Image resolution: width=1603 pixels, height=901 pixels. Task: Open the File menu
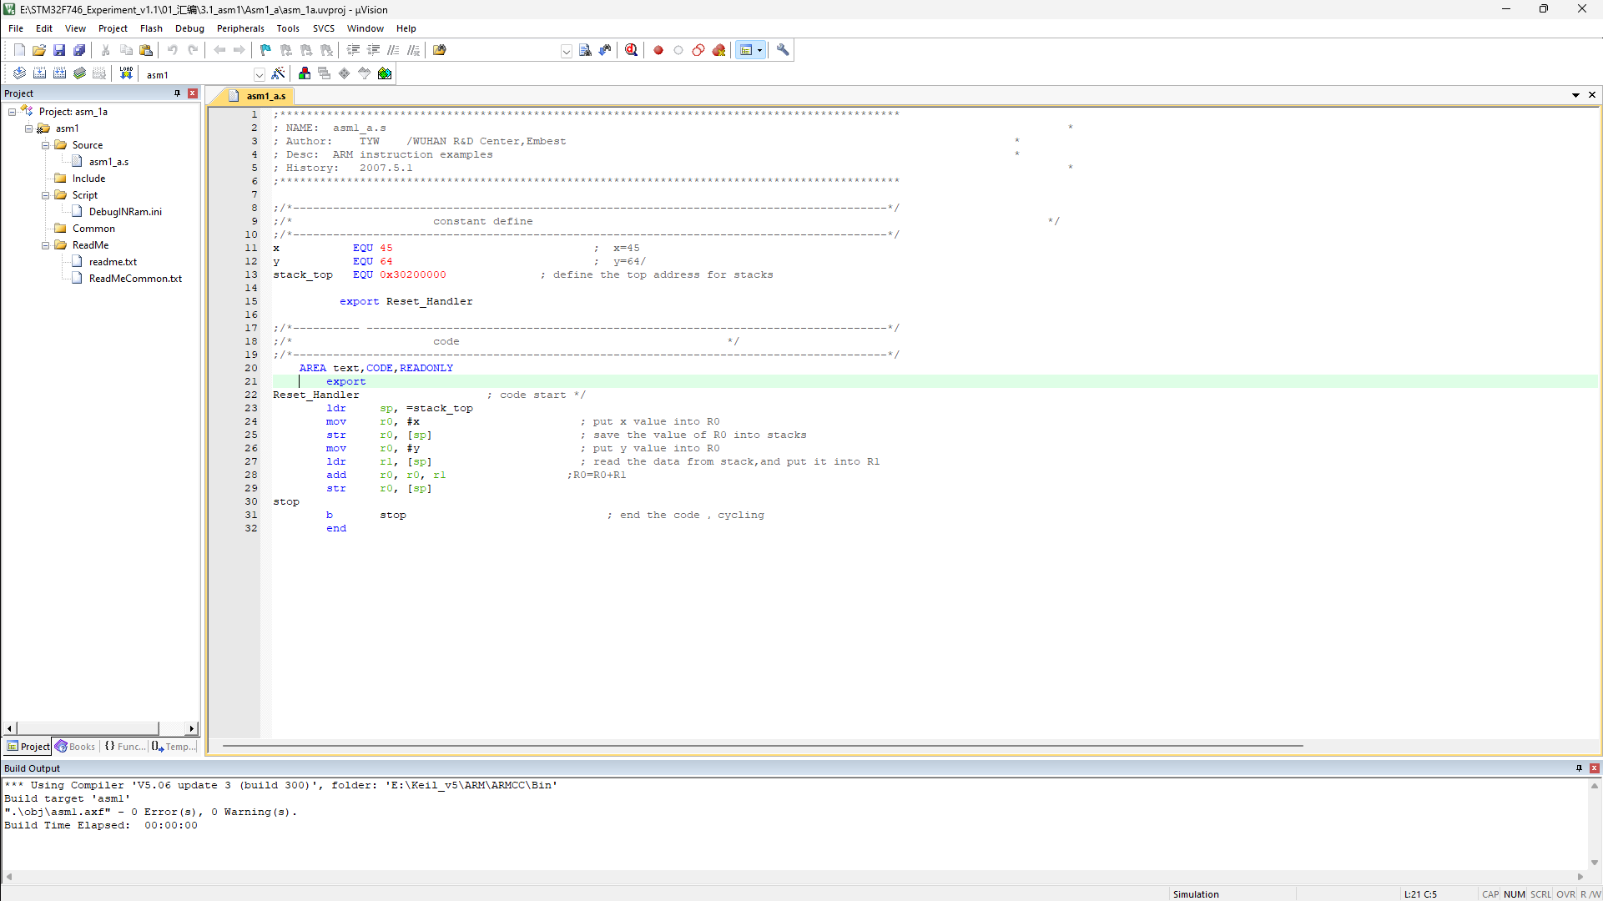[16, 28]
